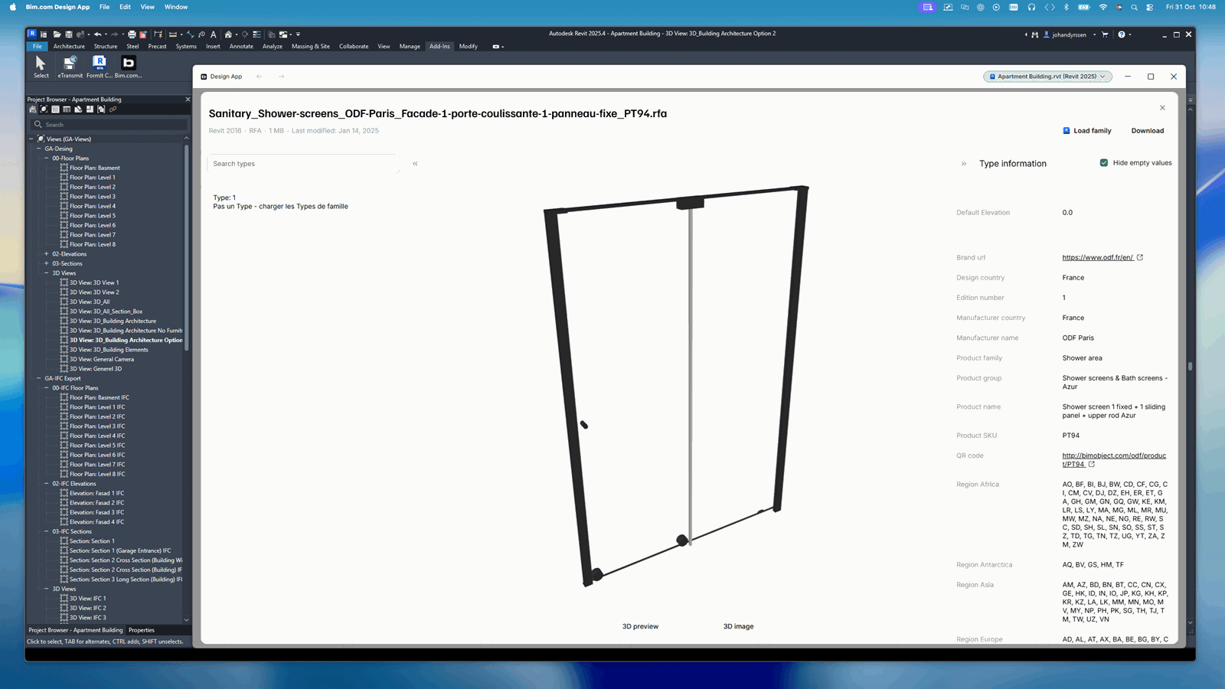Open the Print icon in the quick access toolbar

pyautogui.click(x=132, y=34)
